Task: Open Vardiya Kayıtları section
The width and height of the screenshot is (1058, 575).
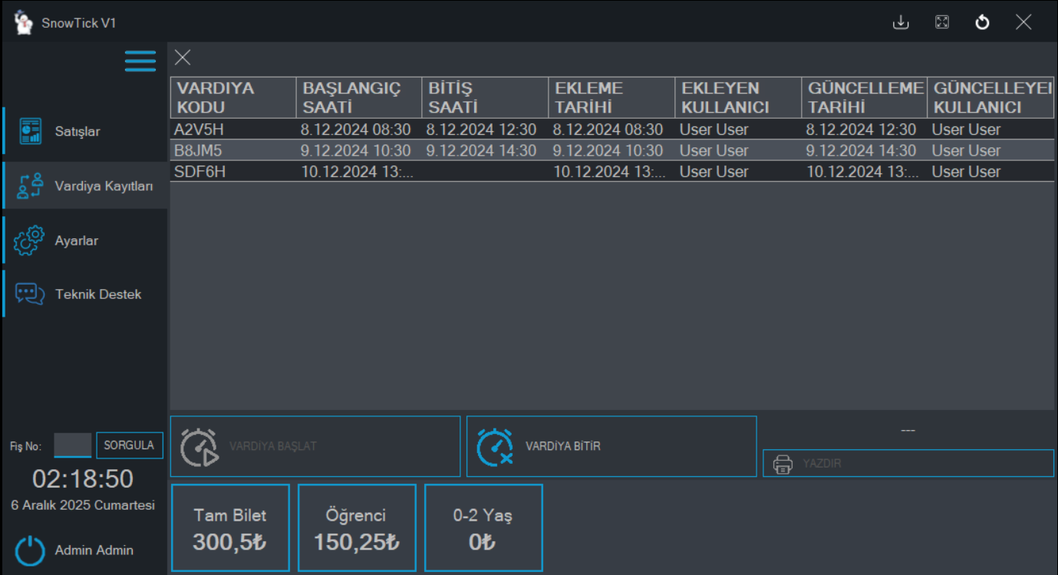Action: coord(84,186)
